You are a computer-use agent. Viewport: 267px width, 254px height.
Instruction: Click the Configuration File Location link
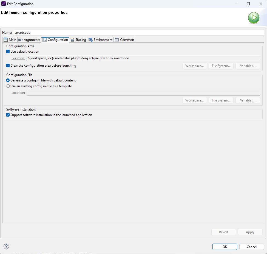(x=18, y=93)
